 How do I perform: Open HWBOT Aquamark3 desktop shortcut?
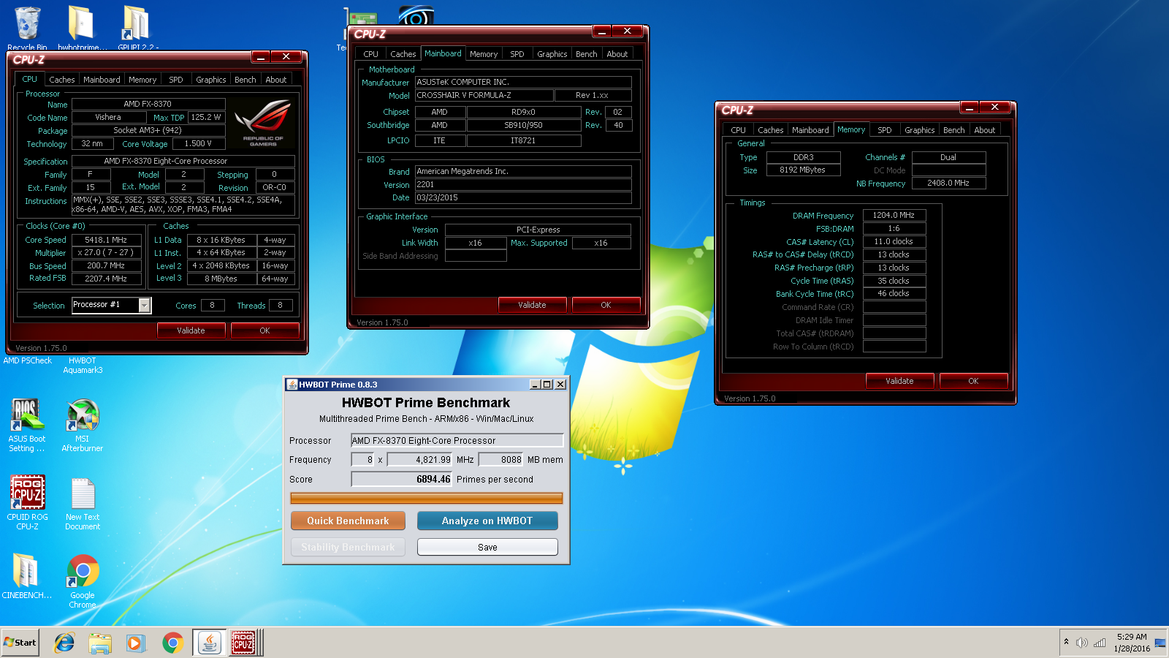[x=83, y=366]
